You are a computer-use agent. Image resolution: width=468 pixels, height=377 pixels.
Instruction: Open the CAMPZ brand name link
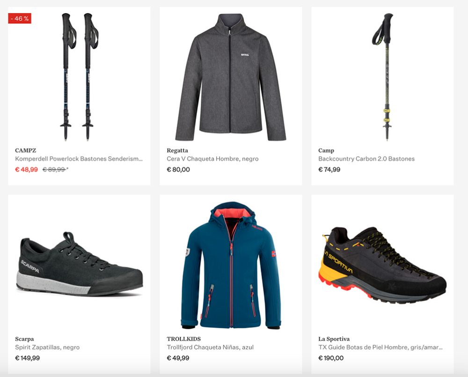point(26,150)
